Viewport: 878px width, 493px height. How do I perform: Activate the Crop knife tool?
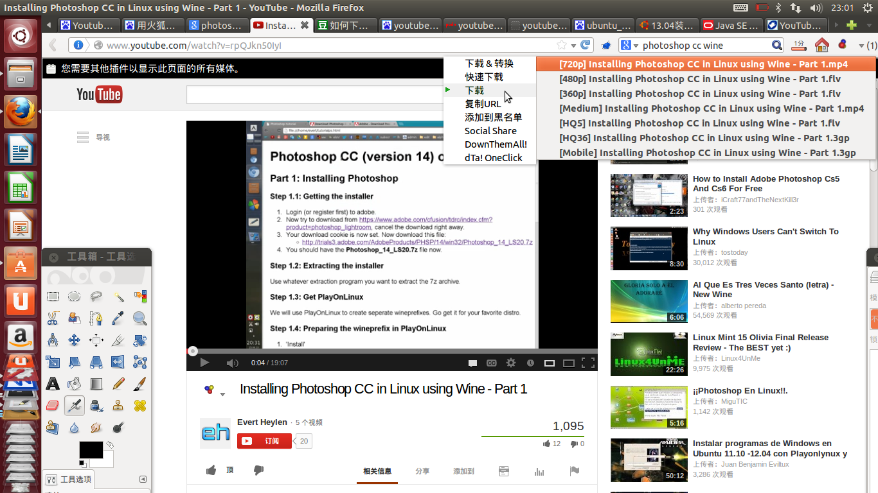click(x=118, y=340)
